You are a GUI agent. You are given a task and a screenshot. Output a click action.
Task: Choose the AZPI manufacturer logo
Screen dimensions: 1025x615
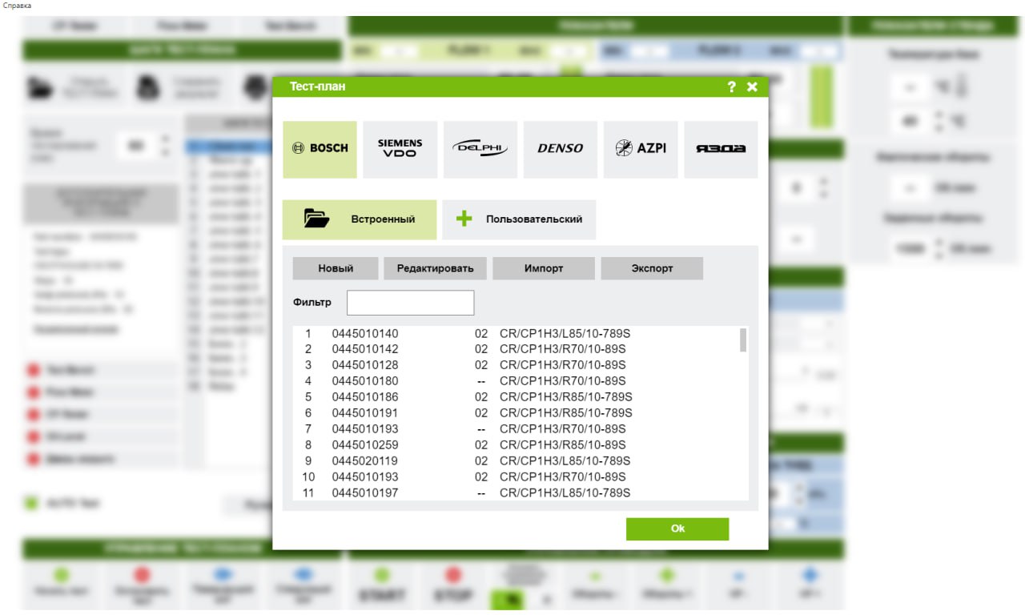click(x=640, y=149)
